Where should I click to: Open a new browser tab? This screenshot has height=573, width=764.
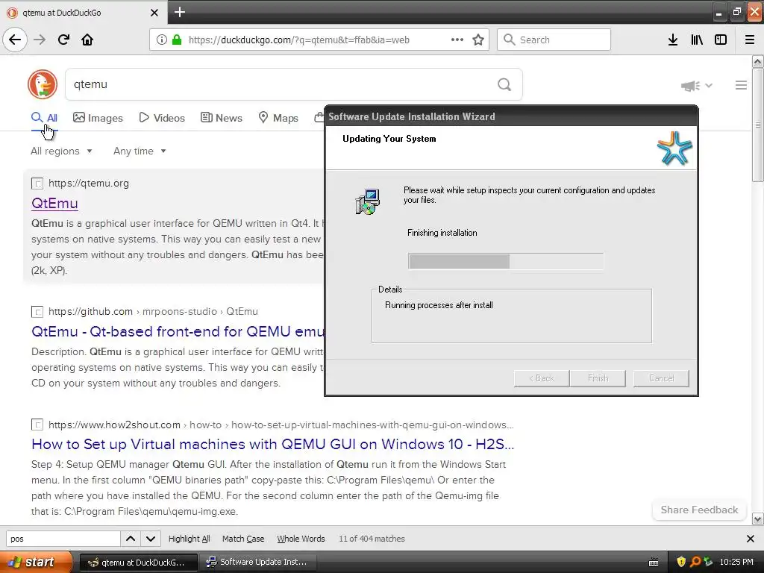[179, 12]
